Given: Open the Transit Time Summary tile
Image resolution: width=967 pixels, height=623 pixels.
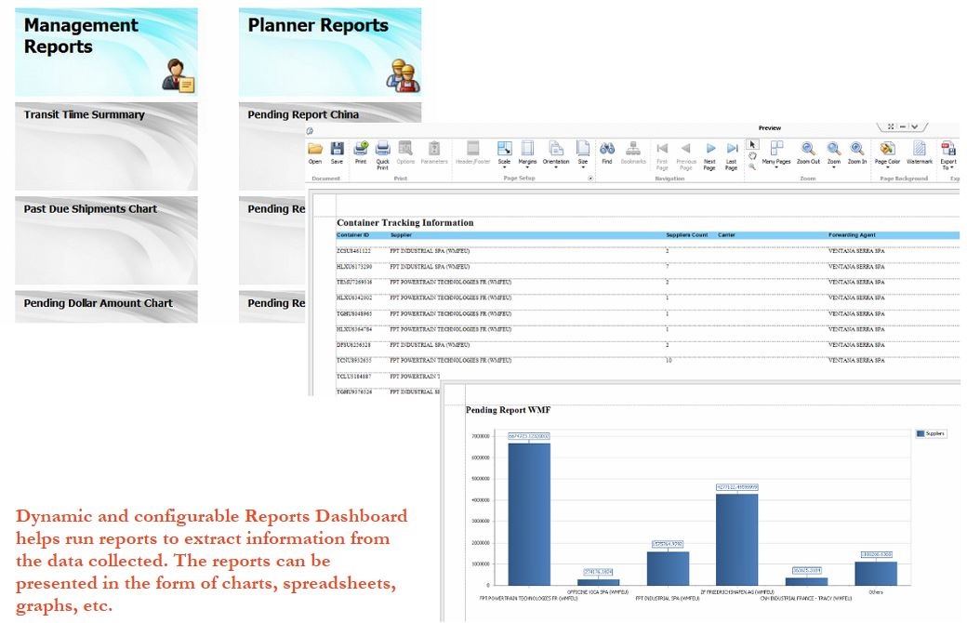Looking at the screenshot, I should [x=106, y=146].
